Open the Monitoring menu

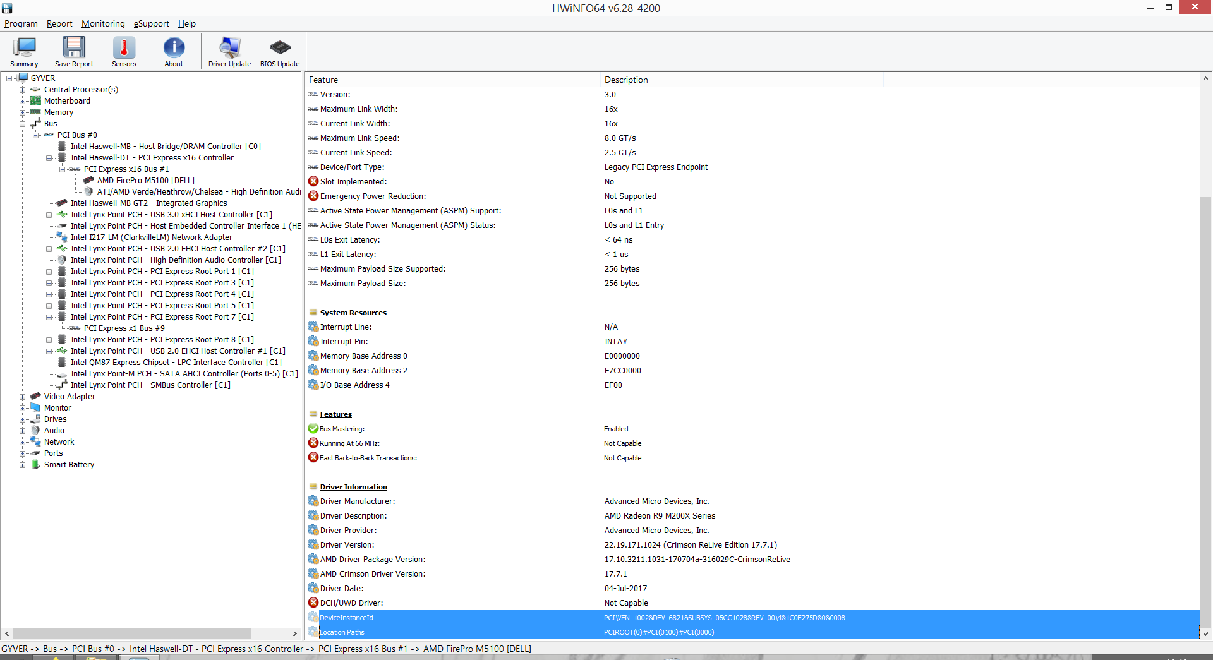point(103,23)
